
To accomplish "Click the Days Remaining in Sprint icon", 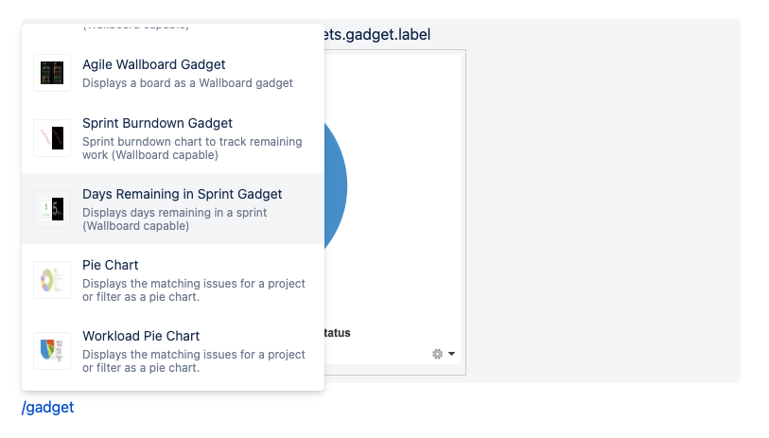I will click(x=52, y=209).
